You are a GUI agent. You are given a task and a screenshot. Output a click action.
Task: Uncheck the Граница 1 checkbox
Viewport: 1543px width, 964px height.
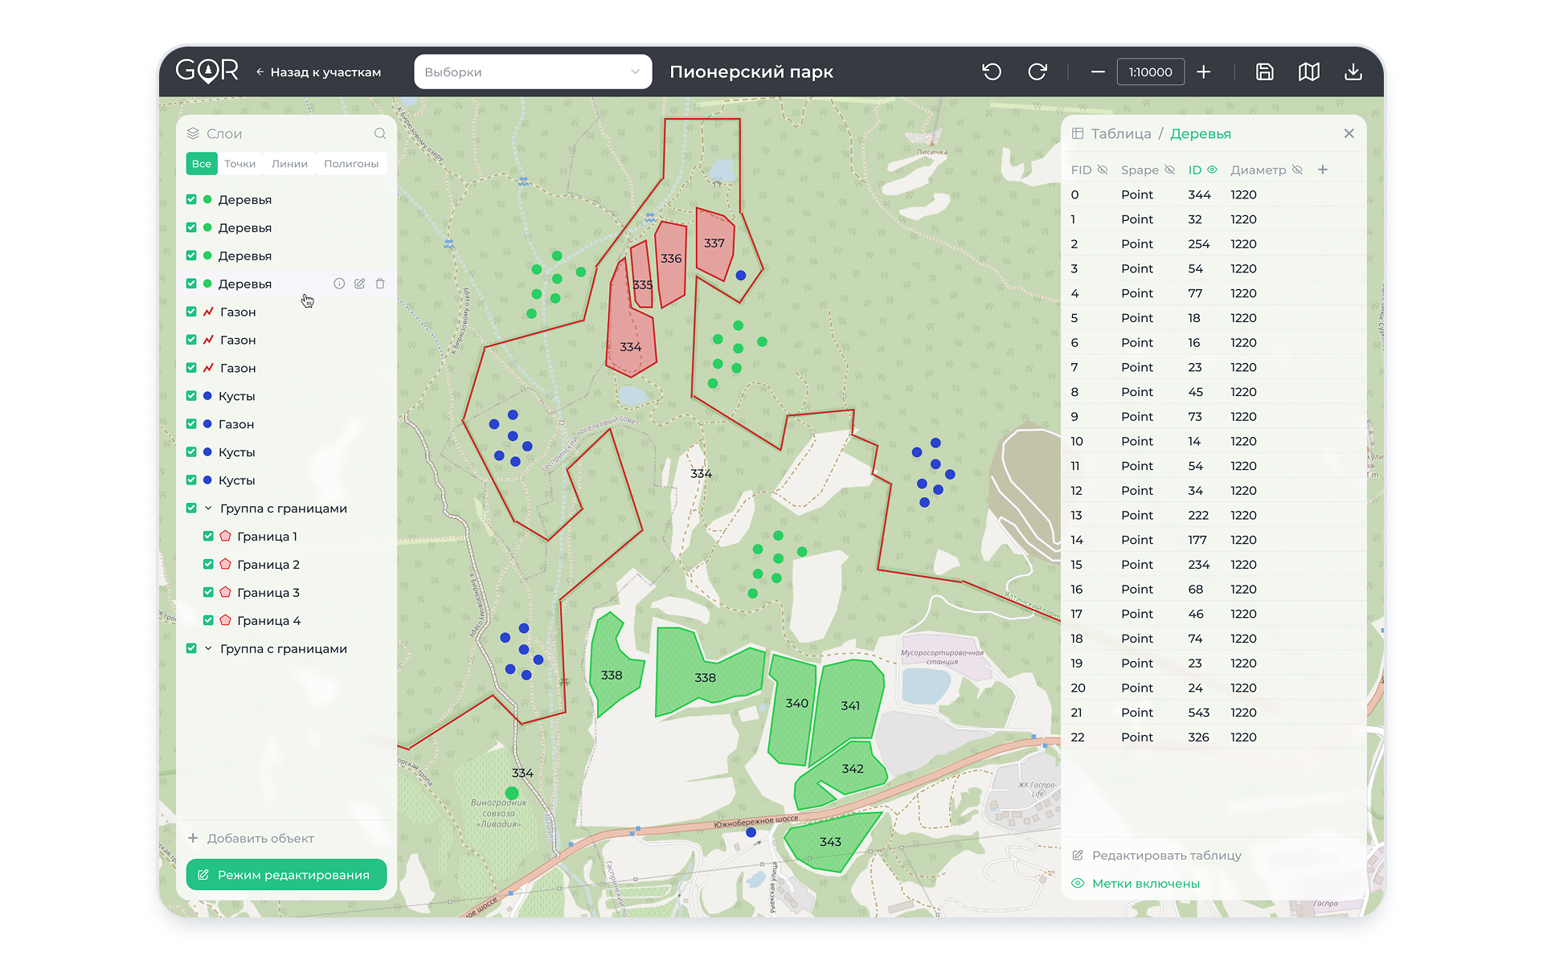coord(208,536)
